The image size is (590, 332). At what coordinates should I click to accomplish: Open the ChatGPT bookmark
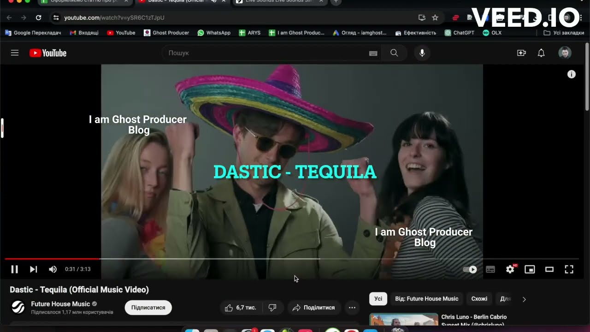pyautogui.click(x=460, y=33)
